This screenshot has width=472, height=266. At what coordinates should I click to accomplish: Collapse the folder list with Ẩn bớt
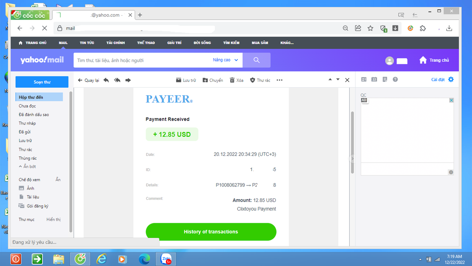coord(27,167)
